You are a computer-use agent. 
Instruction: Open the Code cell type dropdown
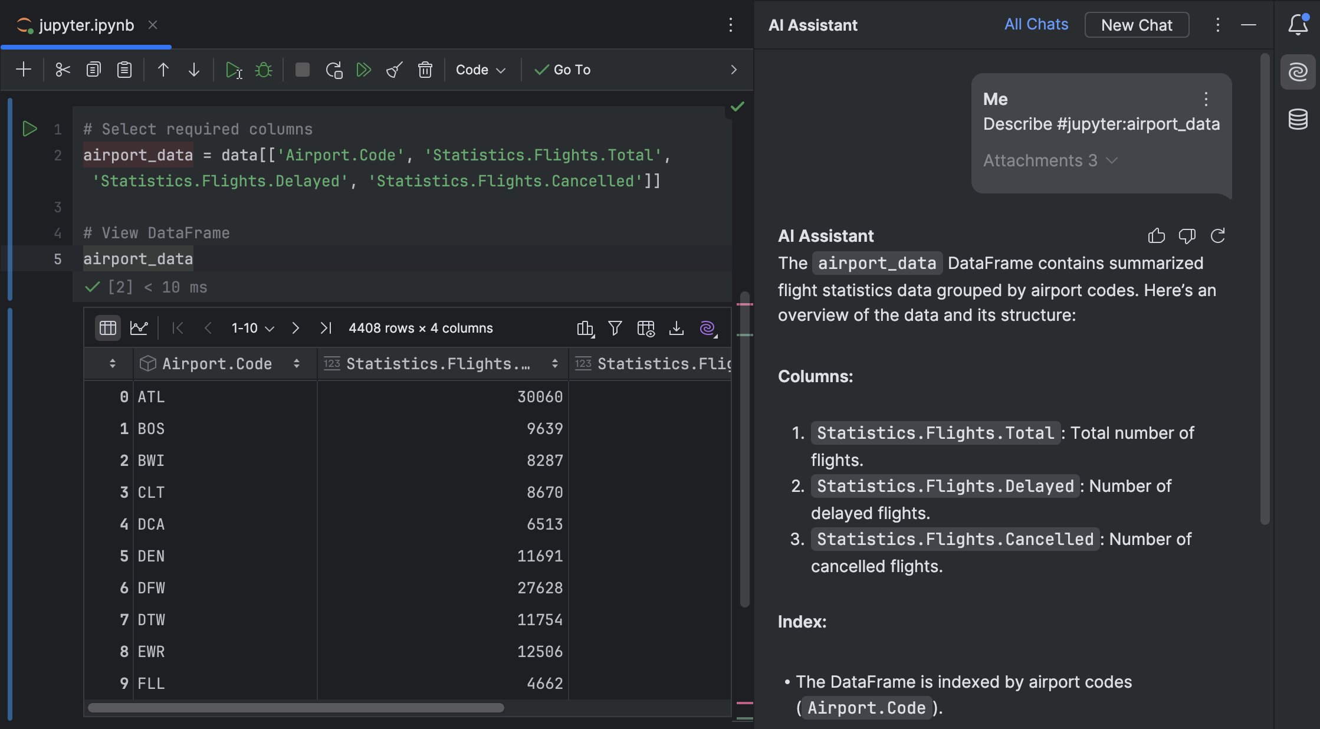click(x=480, y=70)
